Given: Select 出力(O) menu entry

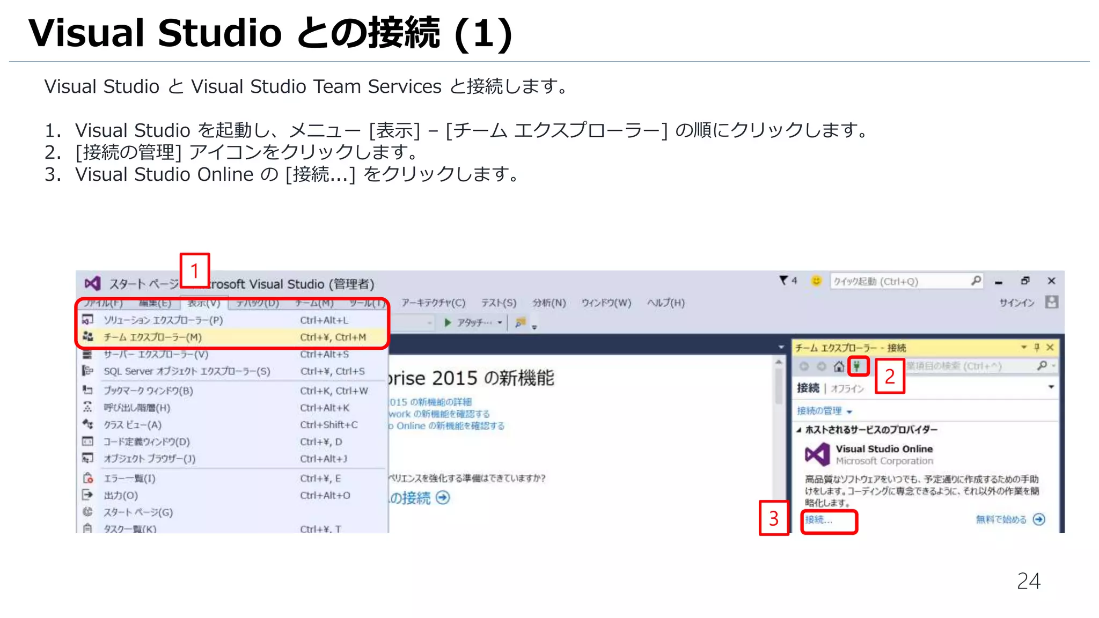Looking at the screenshot, I should pyautogui.click(x=232, y=495).
